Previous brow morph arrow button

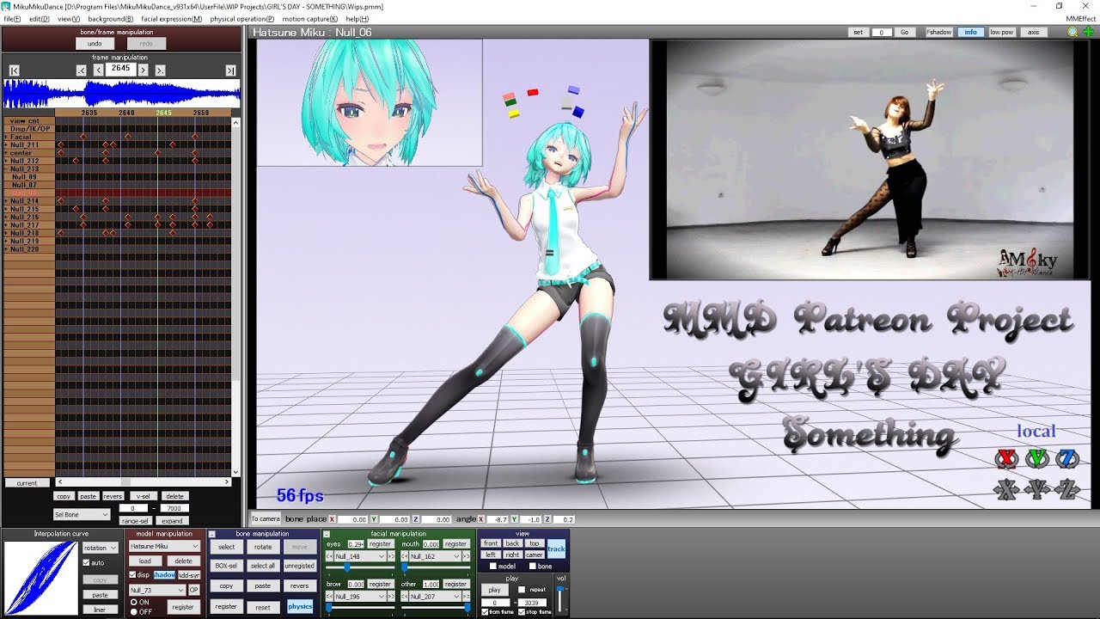tap(329, 596)
